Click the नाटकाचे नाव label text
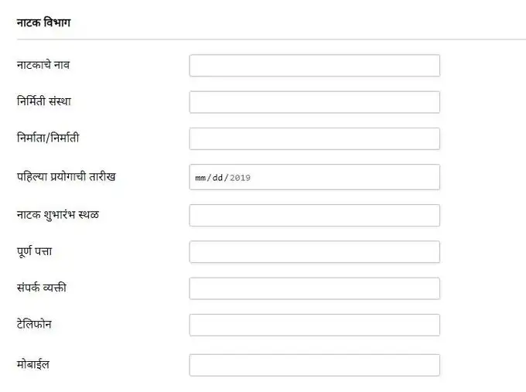 [x=43, y=64]
